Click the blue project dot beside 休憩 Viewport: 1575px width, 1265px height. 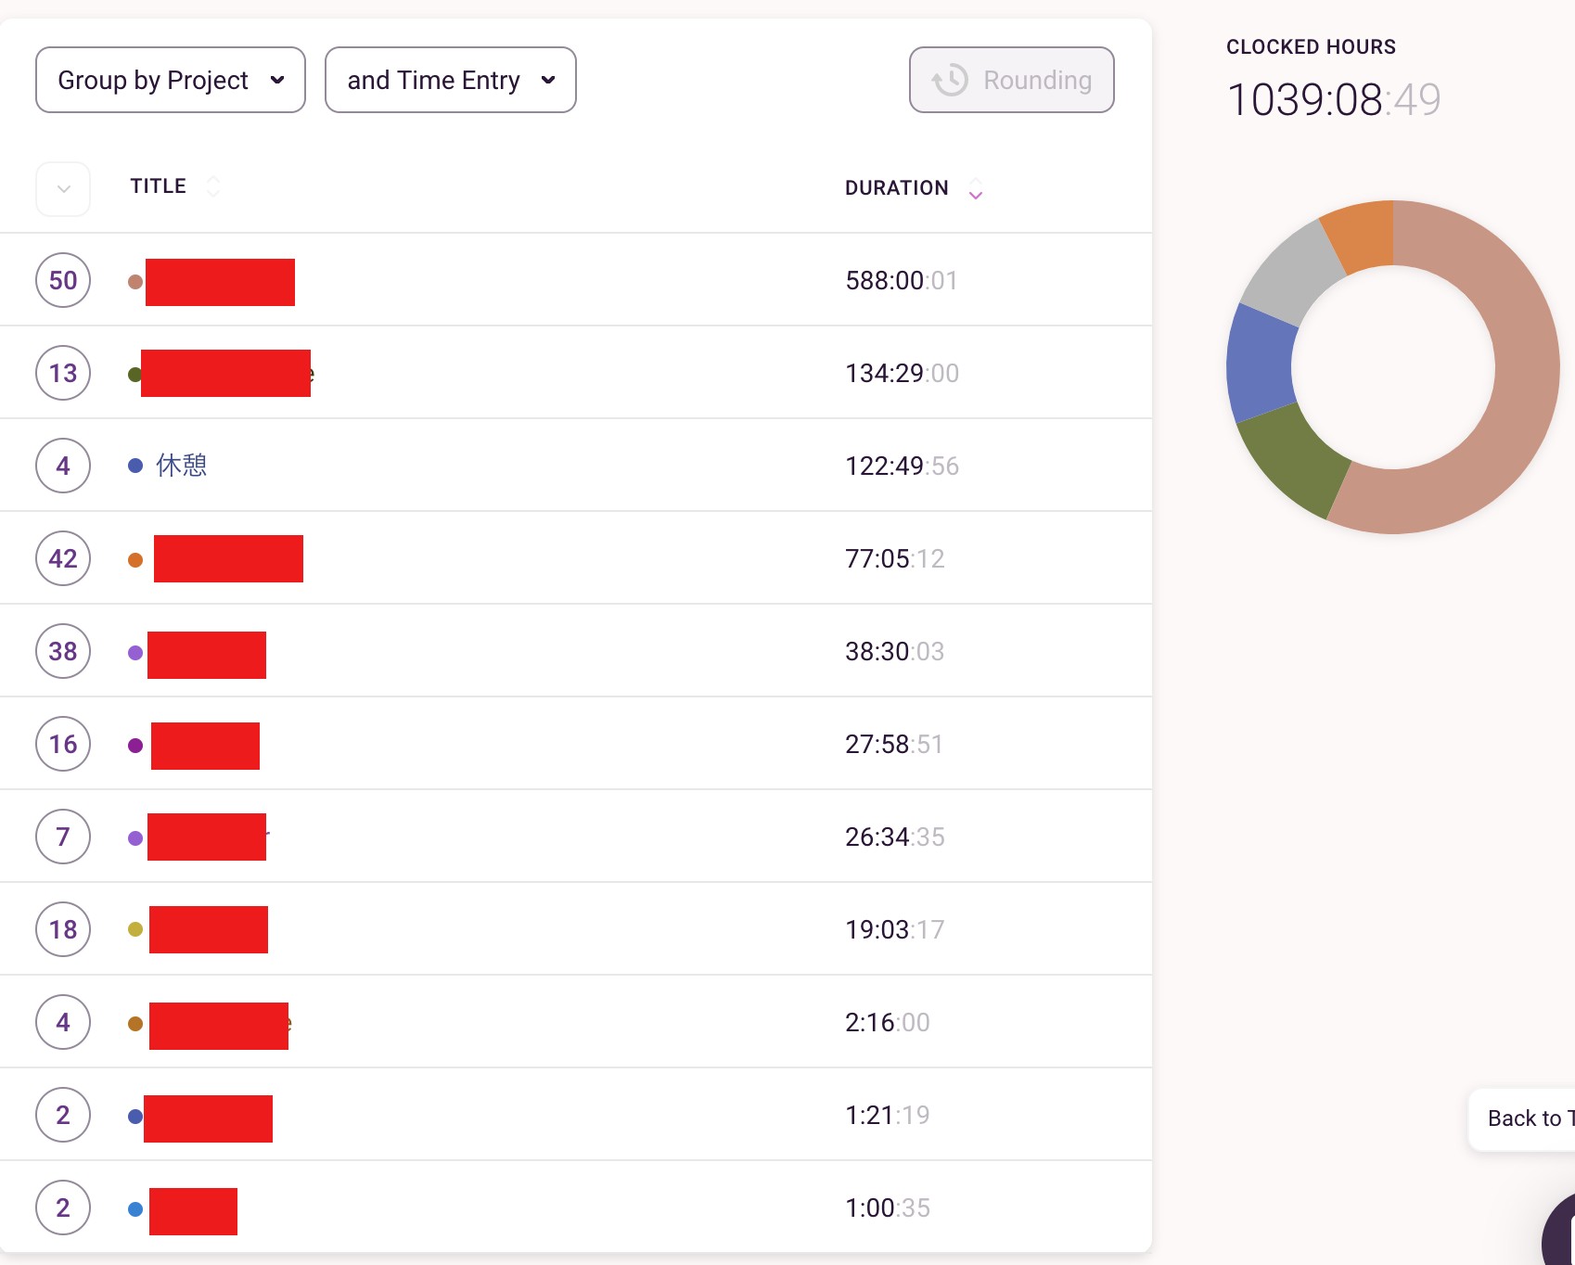(x=135, y=466)
